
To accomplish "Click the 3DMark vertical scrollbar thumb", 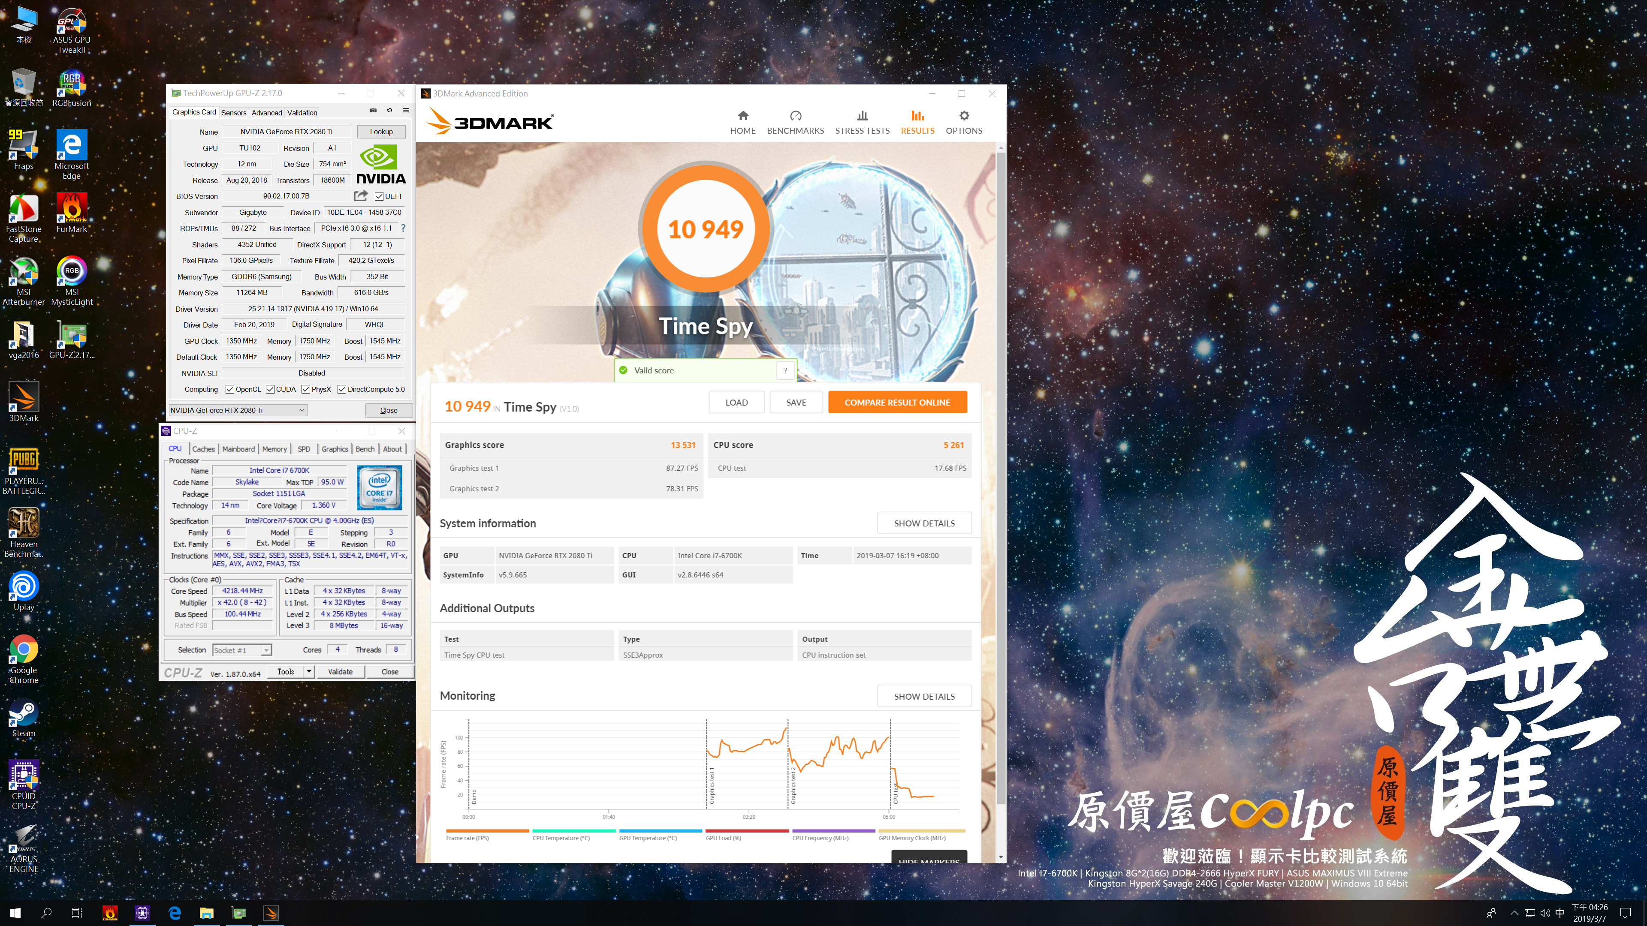I will coord(1001,478).
